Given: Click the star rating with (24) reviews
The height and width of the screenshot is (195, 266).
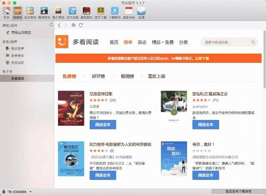Looking at the screenshot, I should point(98,100).
